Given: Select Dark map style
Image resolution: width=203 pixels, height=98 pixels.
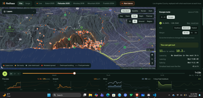Looking at the screenshot, I should tap(150, 11).
